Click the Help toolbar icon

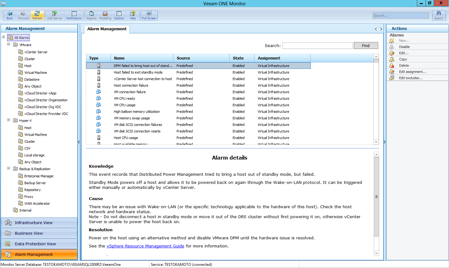tap(133, 15)
